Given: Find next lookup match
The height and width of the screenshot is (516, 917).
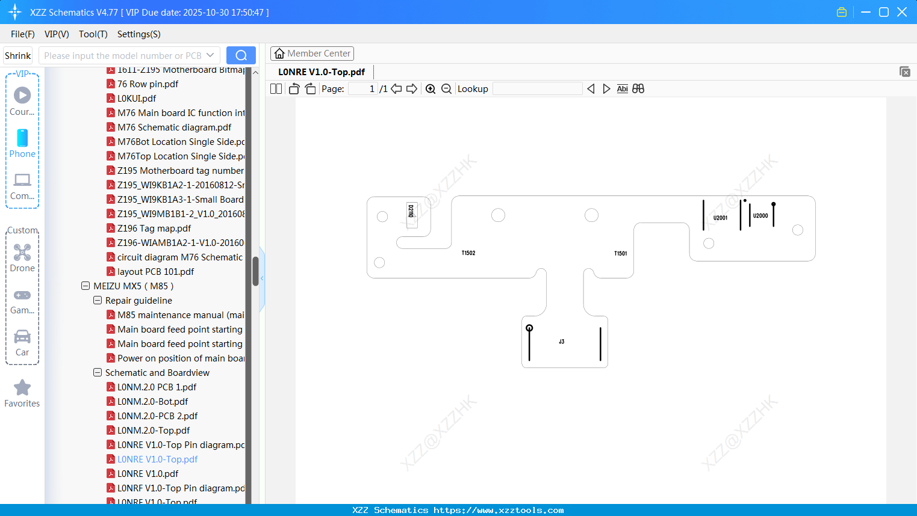Looking at the screenshot, I should point(606,89).
